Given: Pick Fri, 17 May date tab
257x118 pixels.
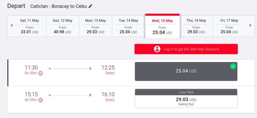Looking at the screenshot, I should click(x=229, y=26).
